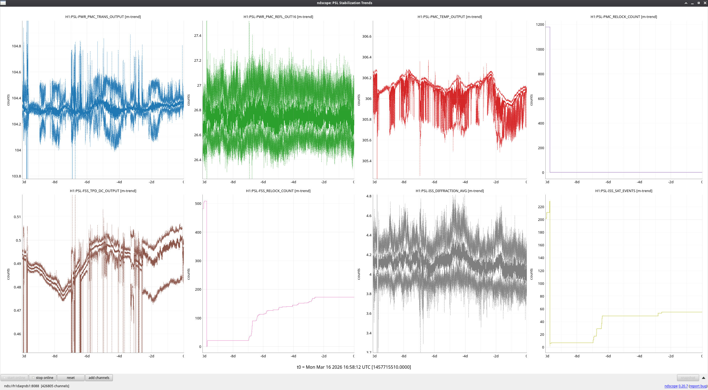The height and width of the screenshot is (390, 708).
Task: Click the H1:PSL-FSS_RELOCK_COUNT plot title
Action: 278,191
